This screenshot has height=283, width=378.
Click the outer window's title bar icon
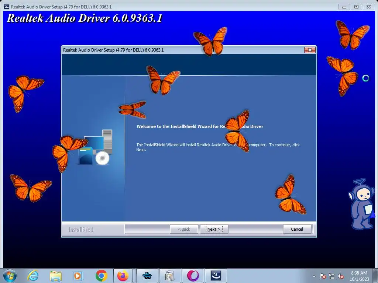[x=7, y=7]
